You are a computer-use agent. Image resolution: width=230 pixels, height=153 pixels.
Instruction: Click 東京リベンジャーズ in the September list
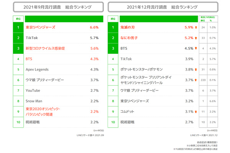(x=41, y=27)
